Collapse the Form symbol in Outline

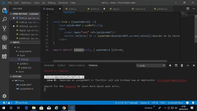click(x=13, y=80)
